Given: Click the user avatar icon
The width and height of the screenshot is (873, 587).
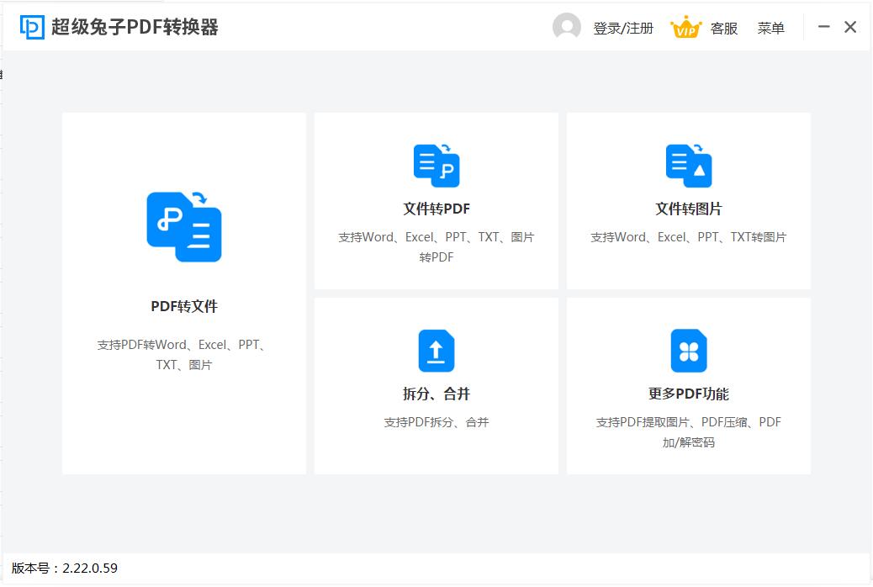Looking at the screenshot, I should [568, 26].
